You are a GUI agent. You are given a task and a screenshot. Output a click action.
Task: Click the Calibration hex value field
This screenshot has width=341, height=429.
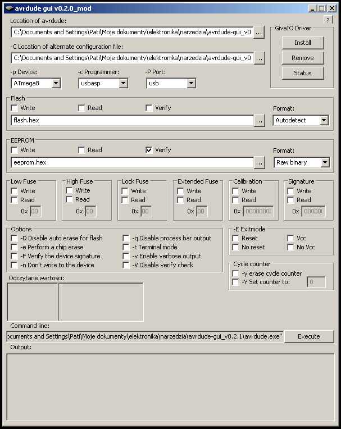[x=258, y=211]
